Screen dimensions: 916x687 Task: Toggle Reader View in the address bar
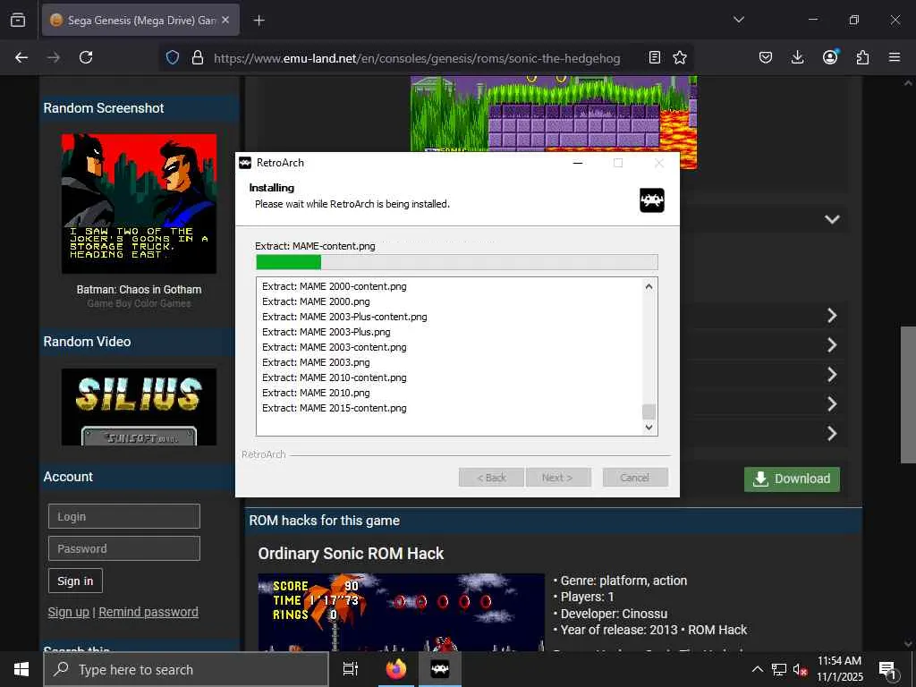[x=655, y=57]
